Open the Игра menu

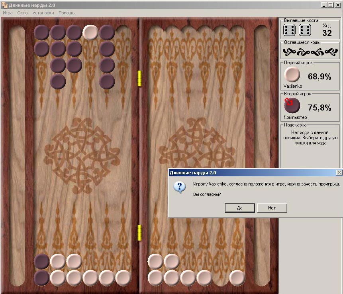coord(8,13)
